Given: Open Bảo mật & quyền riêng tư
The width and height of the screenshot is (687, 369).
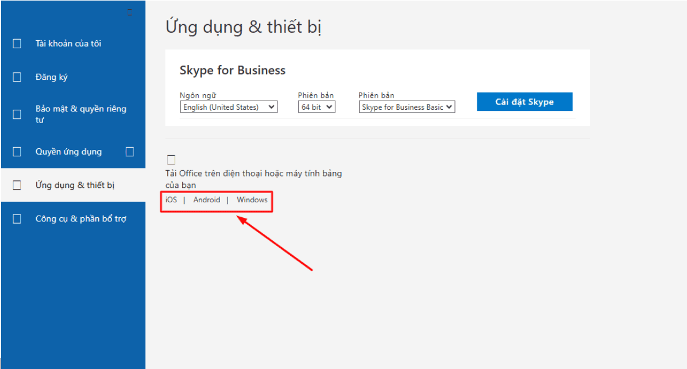Looking at the screenshot, I should coord(81,114).
